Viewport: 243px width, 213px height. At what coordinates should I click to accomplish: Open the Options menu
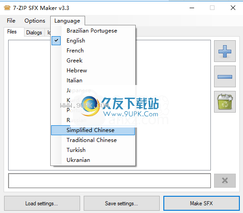35,21
